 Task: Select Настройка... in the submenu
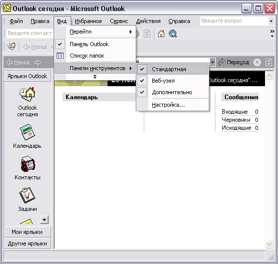[168, 105]
